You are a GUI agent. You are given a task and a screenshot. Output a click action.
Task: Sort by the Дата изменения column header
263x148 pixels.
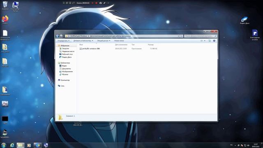[x=121, y=45]
